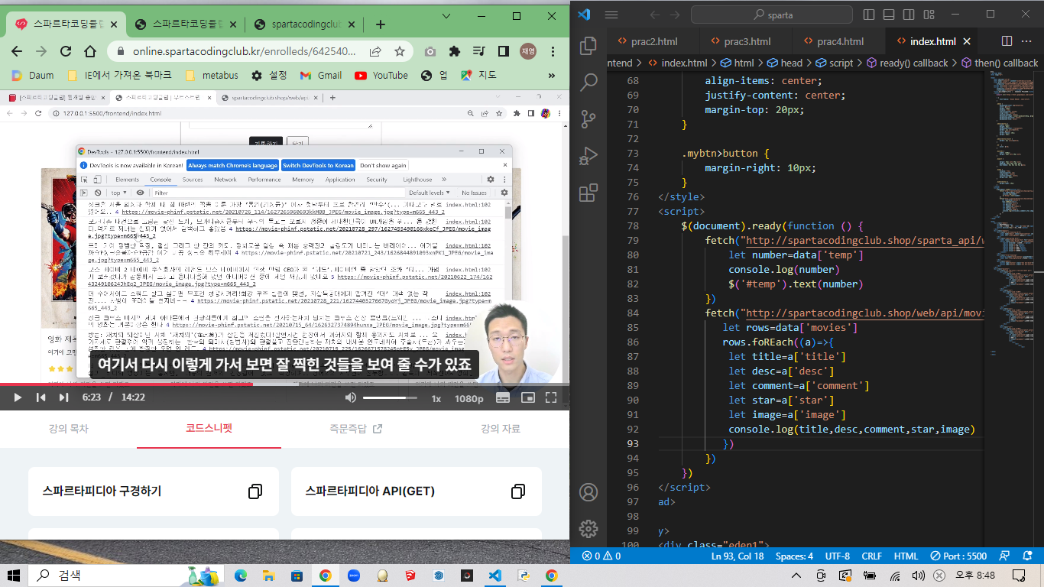Reload the Chrome page

tap(66, 51)
